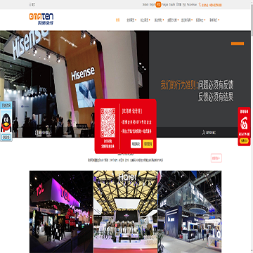This screenshot has width=253, height=253.
Task: Click the QQ widget blue header label
Action: (6, 105)
